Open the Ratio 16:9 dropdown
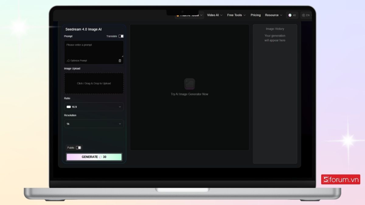This screenshot has width=365, height=205. coord(94,107)
